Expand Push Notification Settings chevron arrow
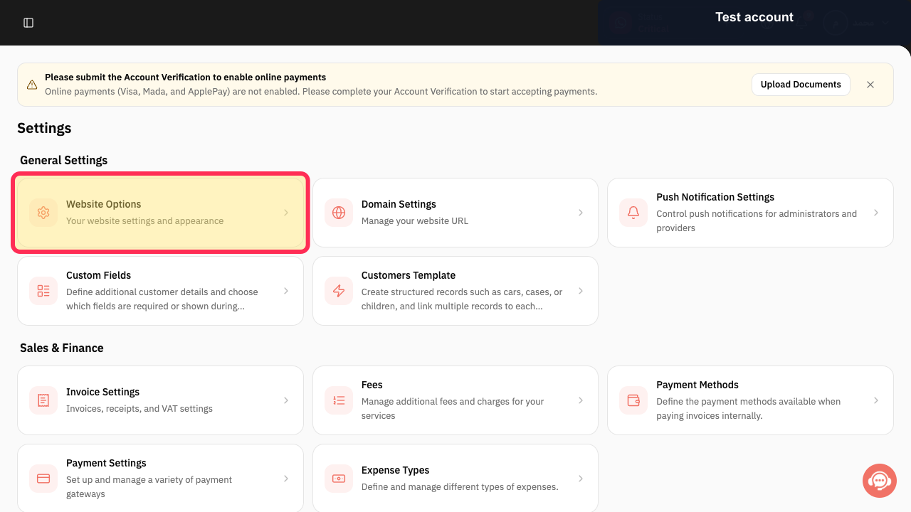This screenshot has width=911, height=512. pos(876,213)
